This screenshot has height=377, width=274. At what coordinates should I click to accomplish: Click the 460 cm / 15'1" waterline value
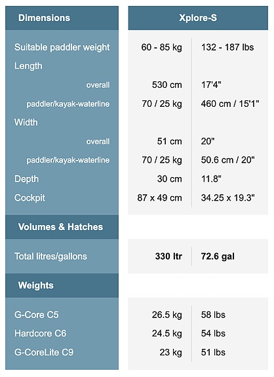pyautogui.click(x=230, y=104)
